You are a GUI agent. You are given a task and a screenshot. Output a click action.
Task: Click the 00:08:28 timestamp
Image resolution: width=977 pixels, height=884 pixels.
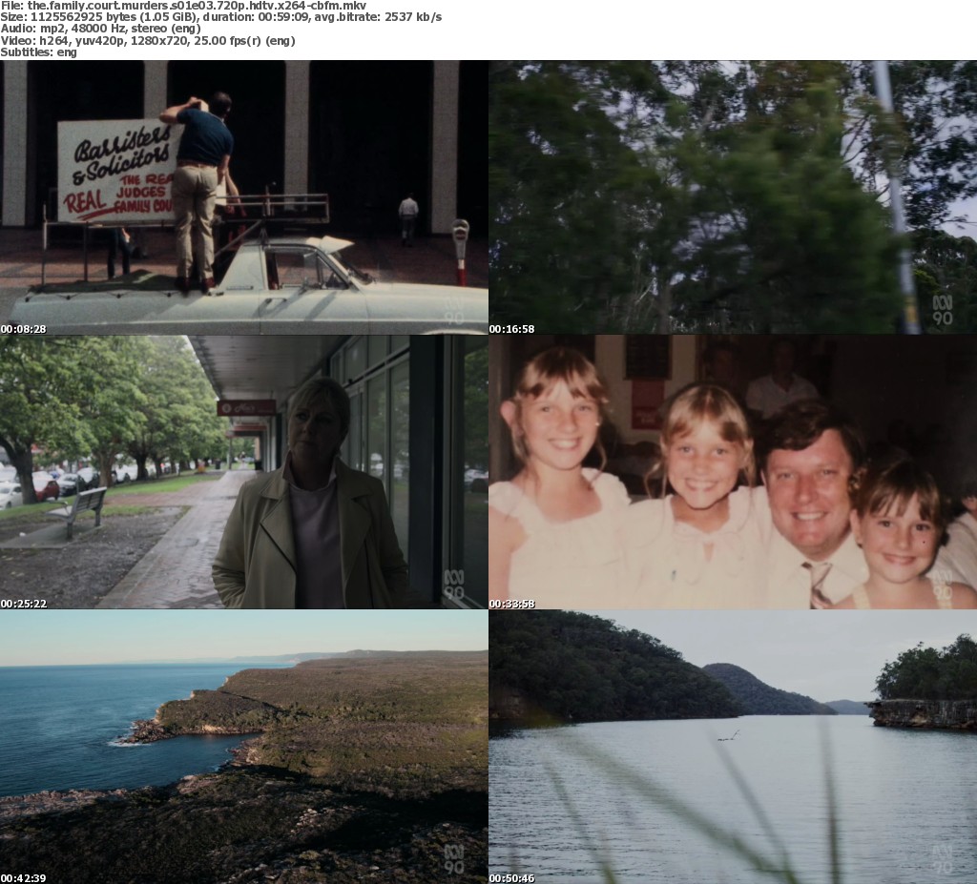24,329
